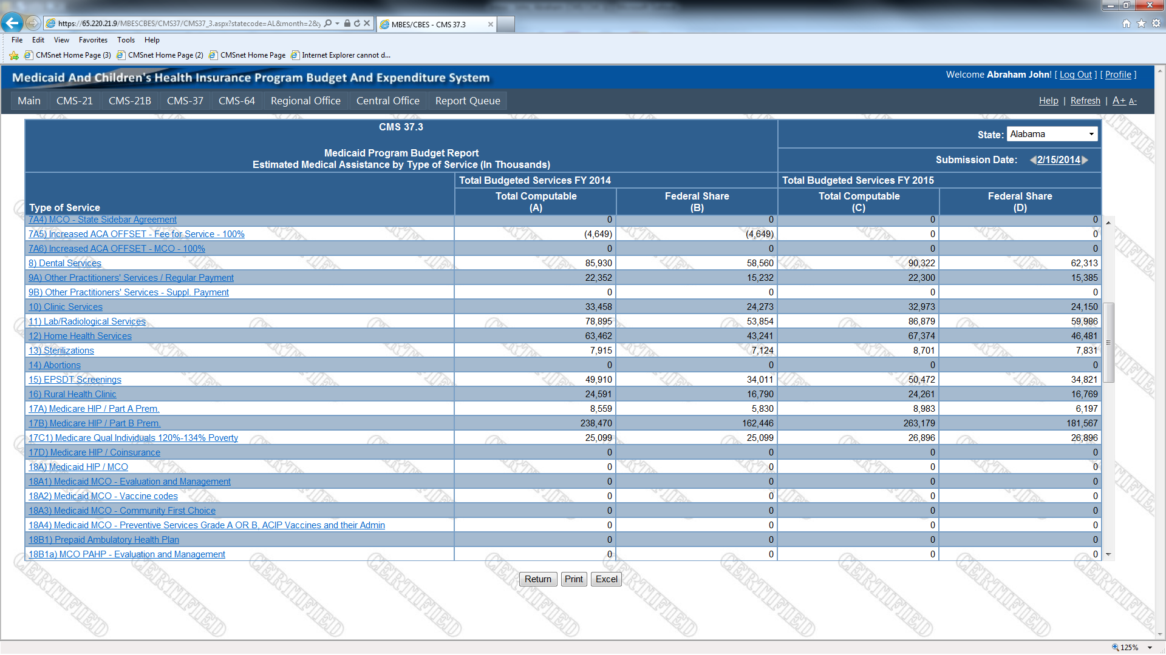
Task: Open the CMS-64 navigation tab
Action: pos(236,101)
